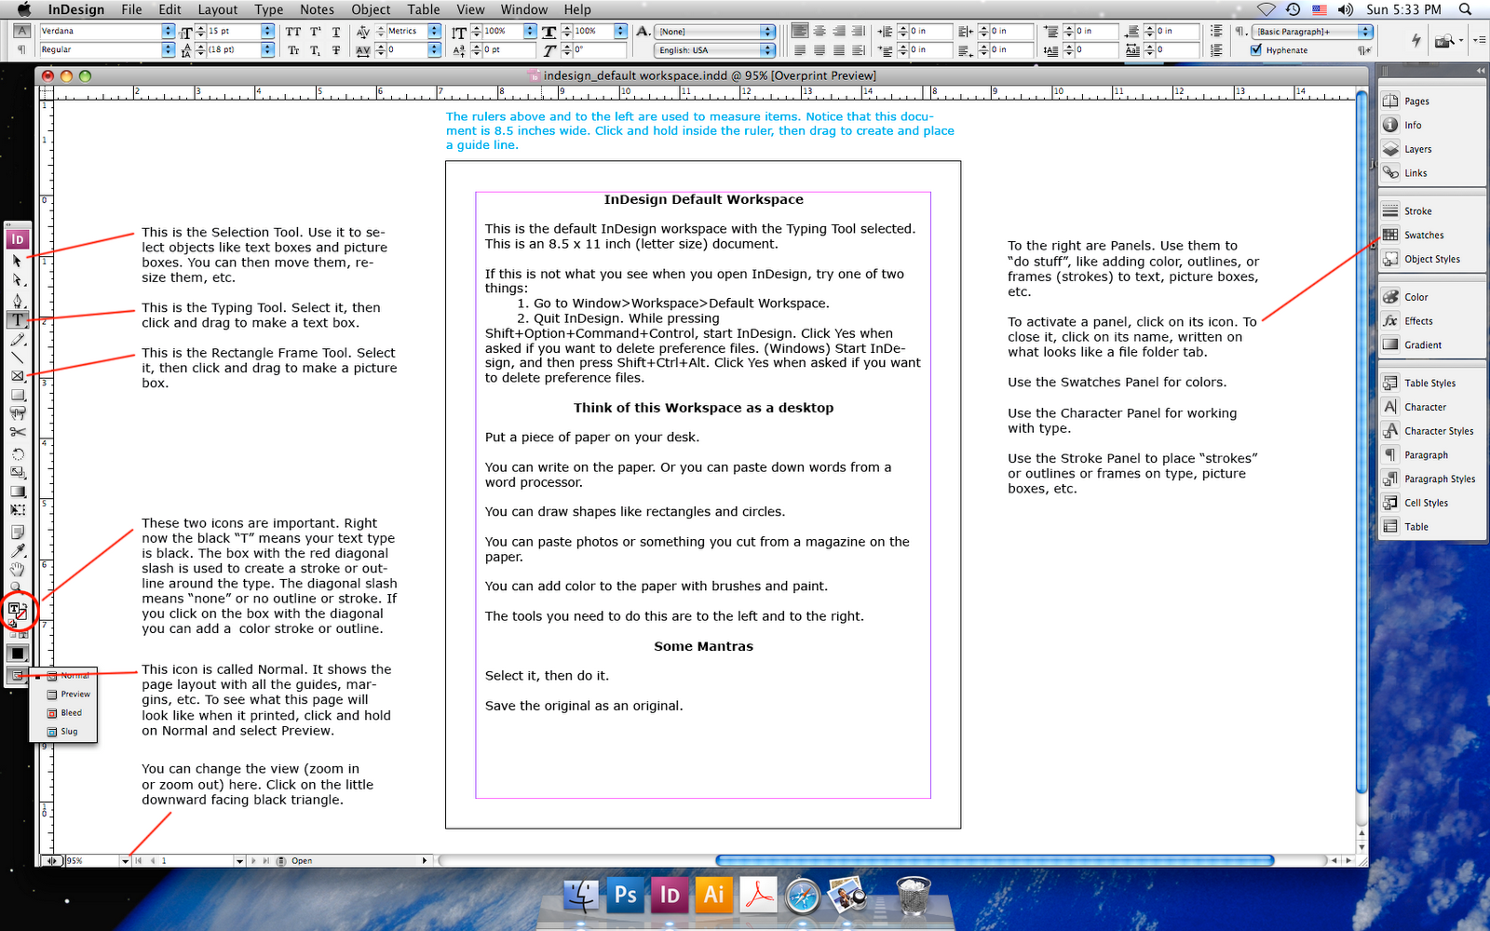Select the Note tool
This screenshot has height=931, width=1490.
pyautogui.click(x=17, y=532)
